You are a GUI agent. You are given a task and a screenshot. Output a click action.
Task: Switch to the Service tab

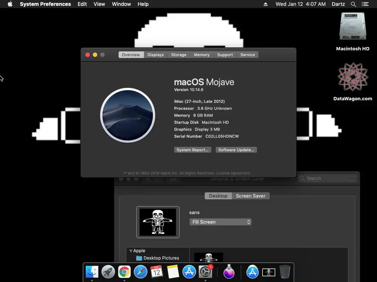click(247, 55)
